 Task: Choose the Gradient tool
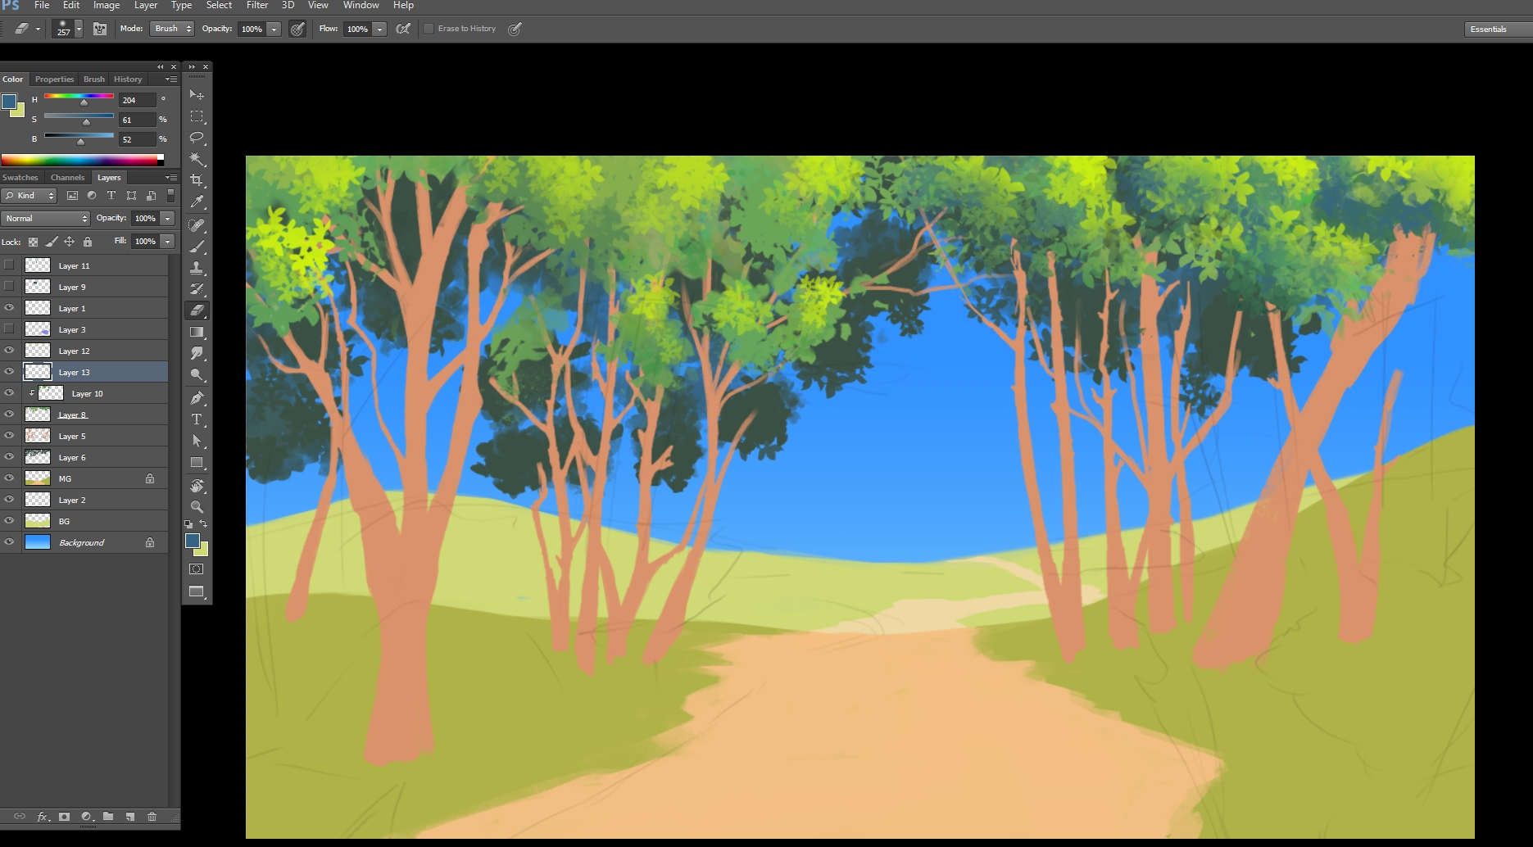[197, 332]
